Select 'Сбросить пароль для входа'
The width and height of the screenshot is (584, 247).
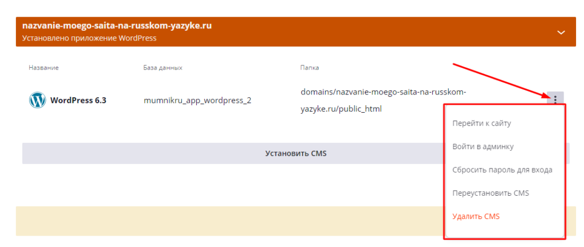[x=502, y=170]
